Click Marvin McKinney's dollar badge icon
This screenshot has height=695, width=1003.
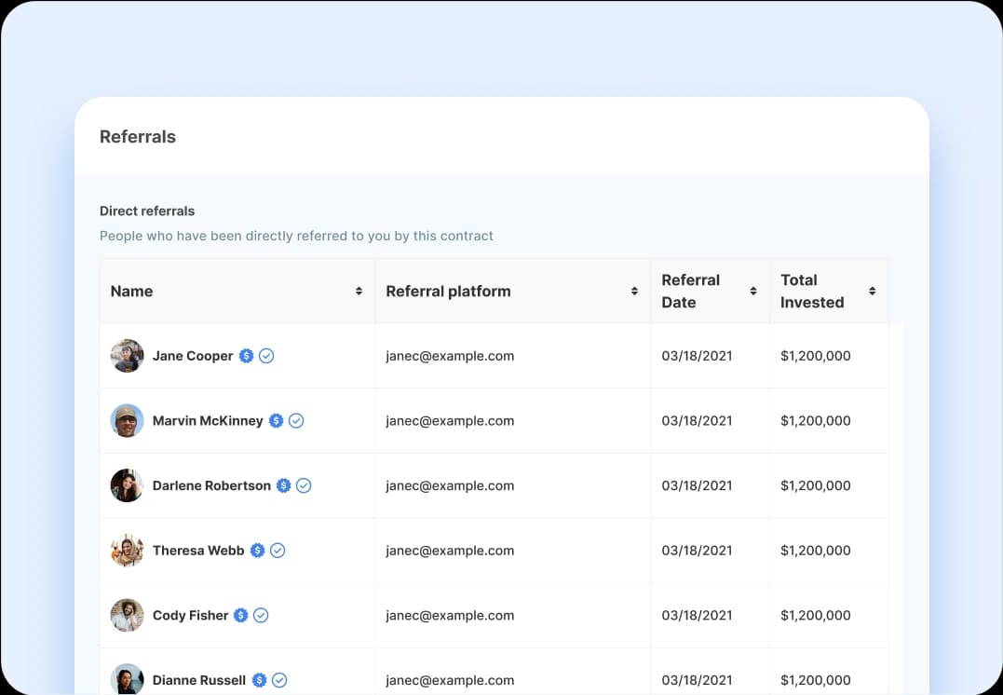pos(276,421)
